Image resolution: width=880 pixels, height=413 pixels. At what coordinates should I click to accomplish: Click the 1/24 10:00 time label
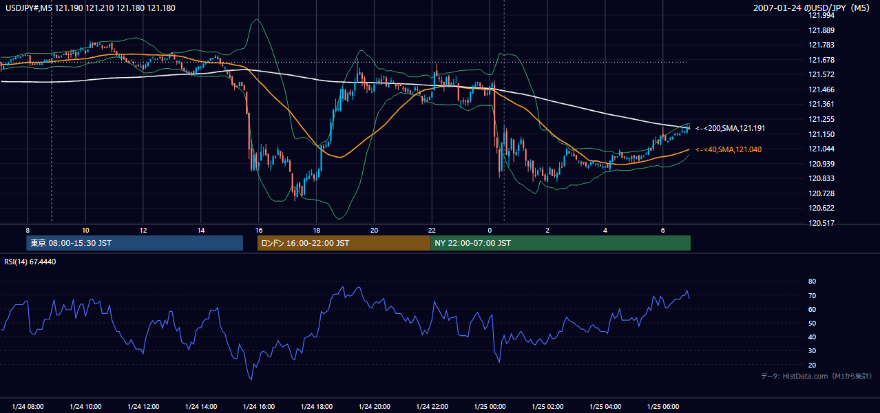coord(85,406)
